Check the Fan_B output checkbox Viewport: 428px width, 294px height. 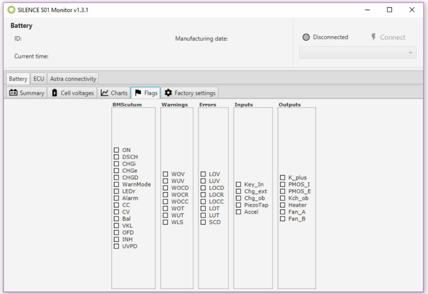(x=283, y=219)
